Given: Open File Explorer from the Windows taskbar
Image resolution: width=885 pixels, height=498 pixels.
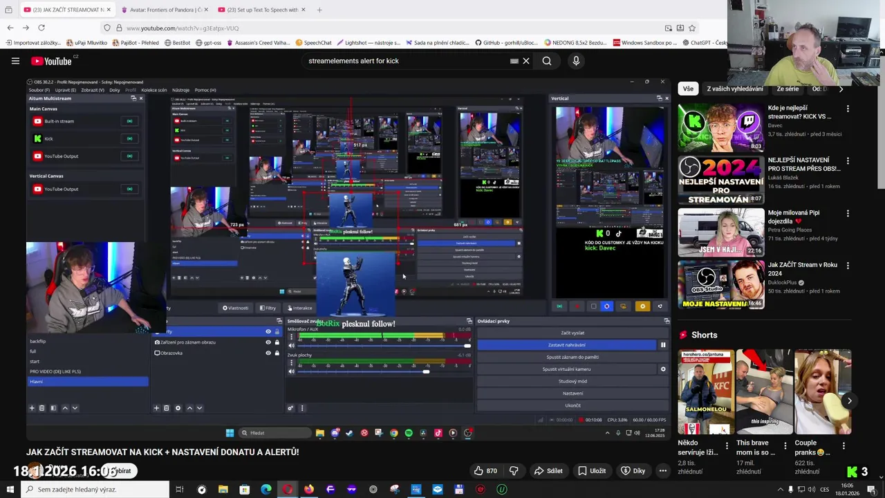Looking at the screenshot, I should coord(223,490).
